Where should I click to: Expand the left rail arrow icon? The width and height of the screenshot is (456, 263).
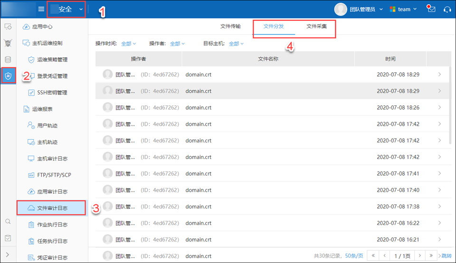[8, 255]
